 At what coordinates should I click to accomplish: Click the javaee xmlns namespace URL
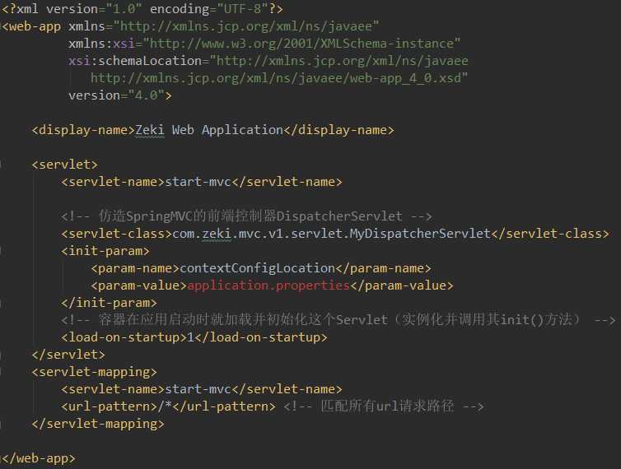[x=246, y=26]
